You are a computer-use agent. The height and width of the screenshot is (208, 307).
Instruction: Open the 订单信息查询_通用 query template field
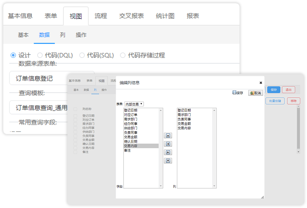click(x=39, y=107)
